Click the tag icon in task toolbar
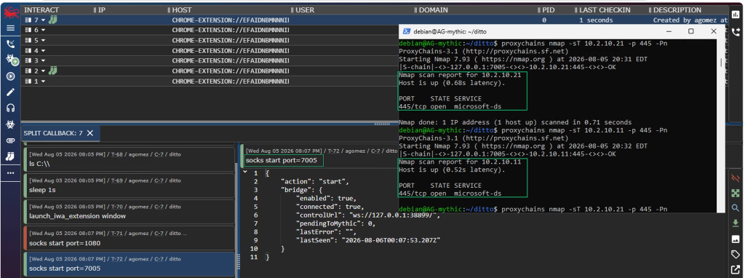Viewport: 745px width, 278px height. (736, 254)
